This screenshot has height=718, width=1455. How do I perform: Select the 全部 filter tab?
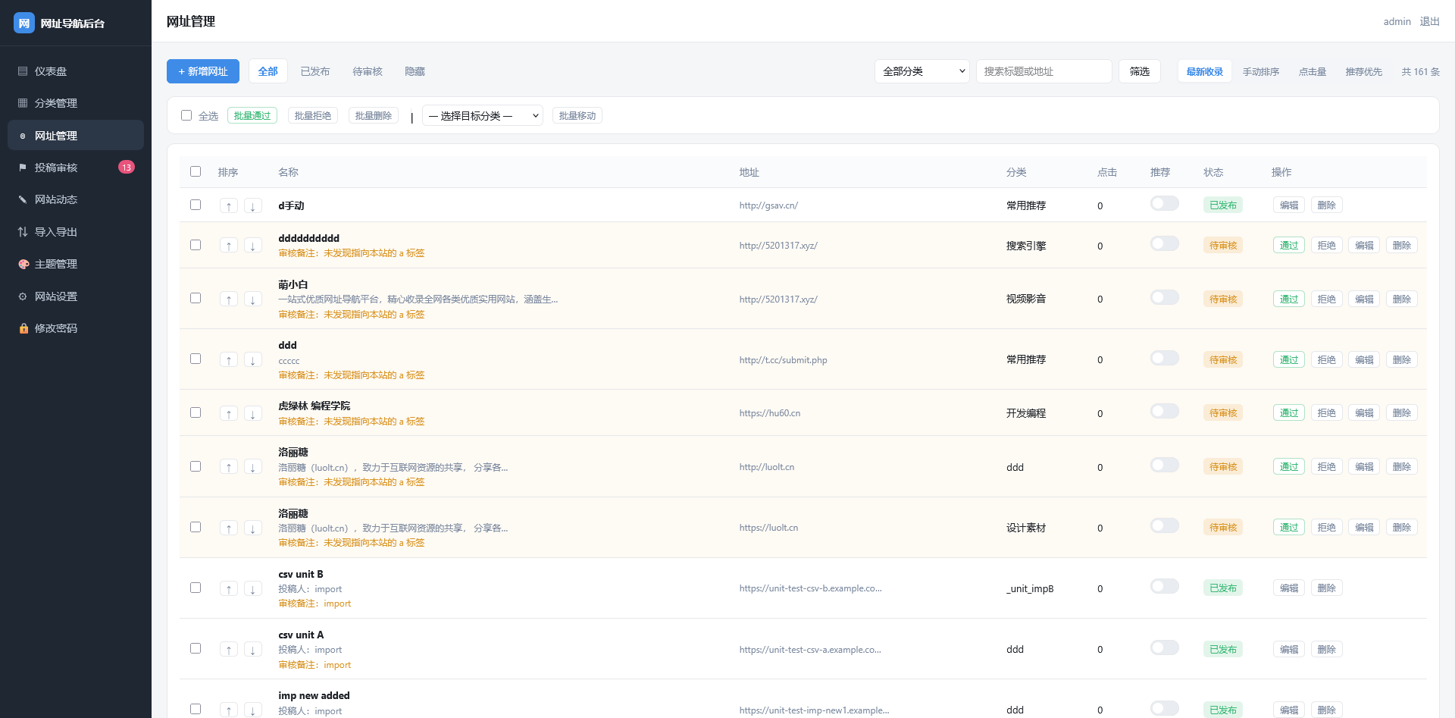268,71
